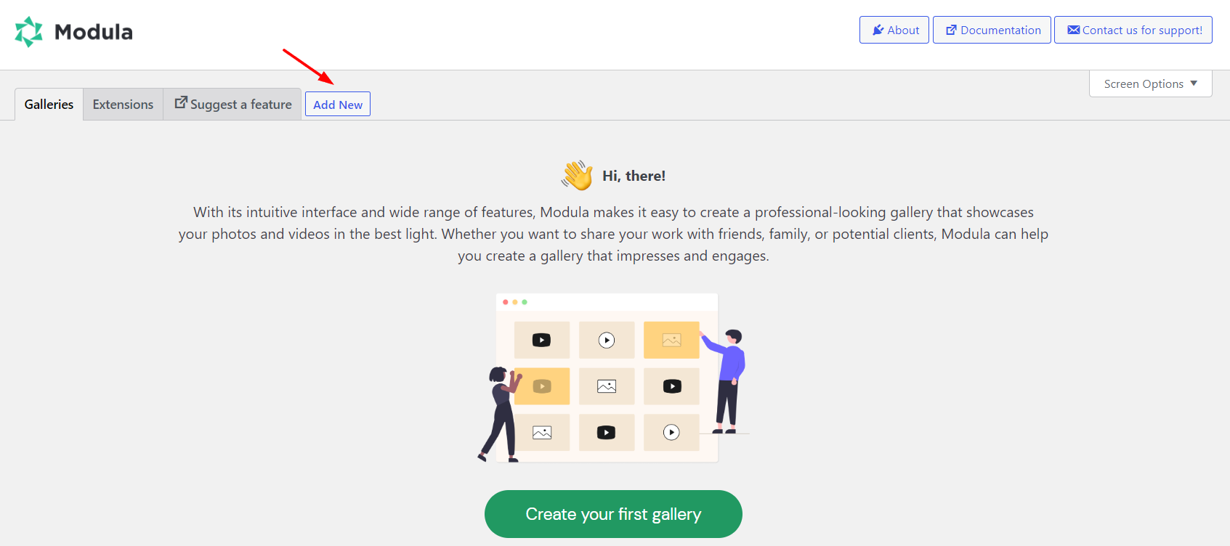Viewport: 1230px width, 546px height.
Task: Click the Add New button
Action: tap(338, 104)
